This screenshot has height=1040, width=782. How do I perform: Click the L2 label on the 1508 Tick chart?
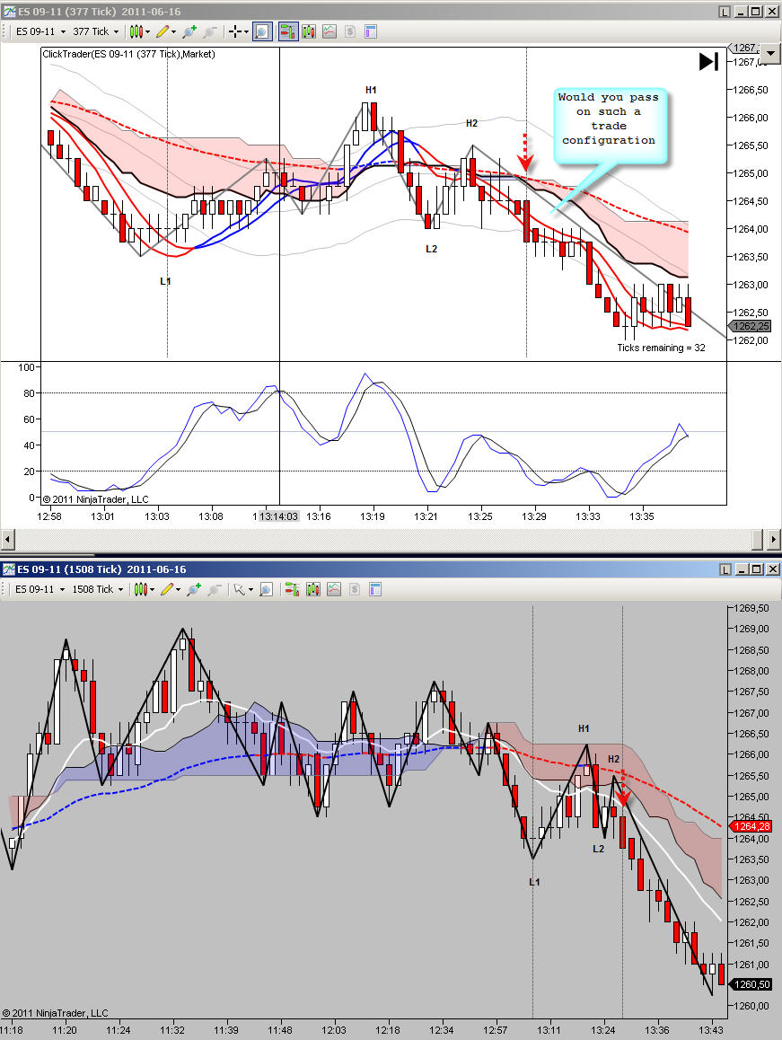tap(598, 849)
